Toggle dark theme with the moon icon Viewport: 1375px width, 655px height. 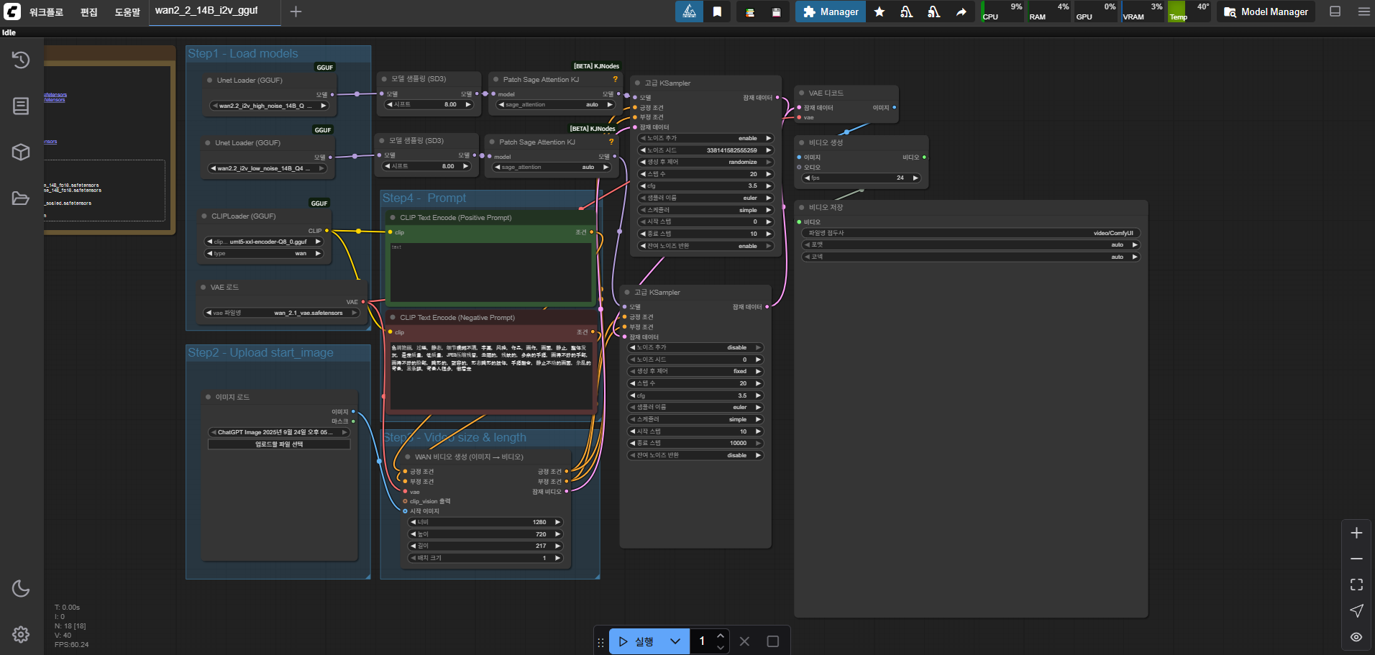pos(21,589)
